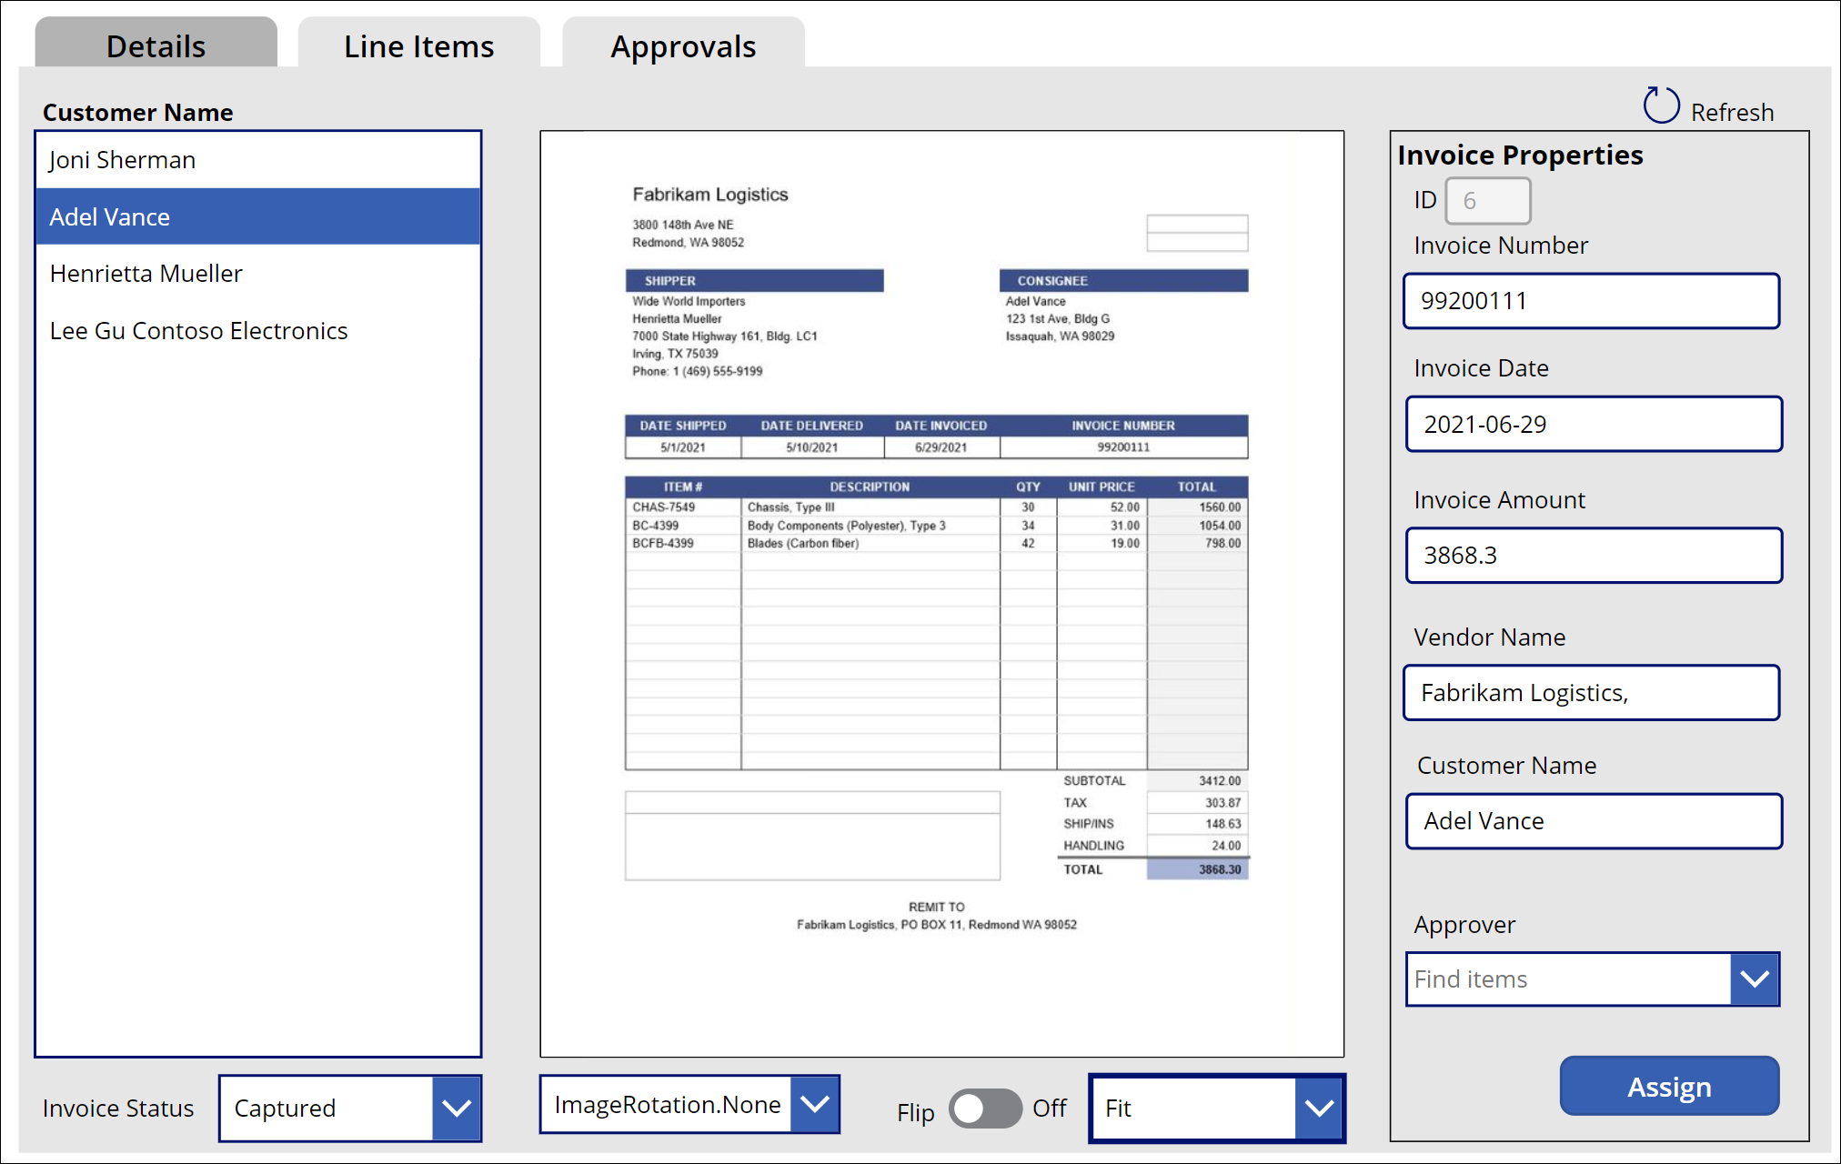Screen dimensions: 1841x1164
Task: Click the Invoice Amount input field
Action: point(1592,555)
